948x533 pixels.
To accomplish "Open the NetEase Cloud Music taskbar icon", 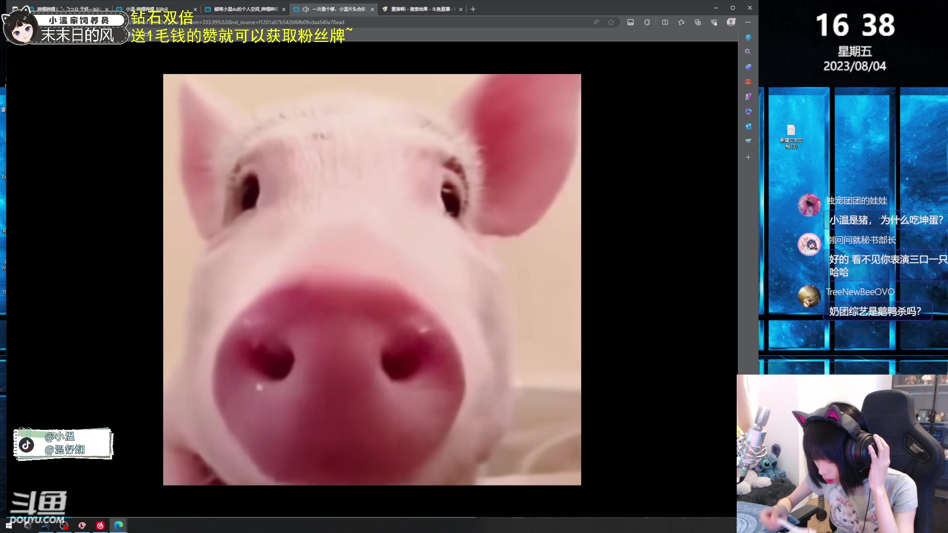I will point(100,526).
